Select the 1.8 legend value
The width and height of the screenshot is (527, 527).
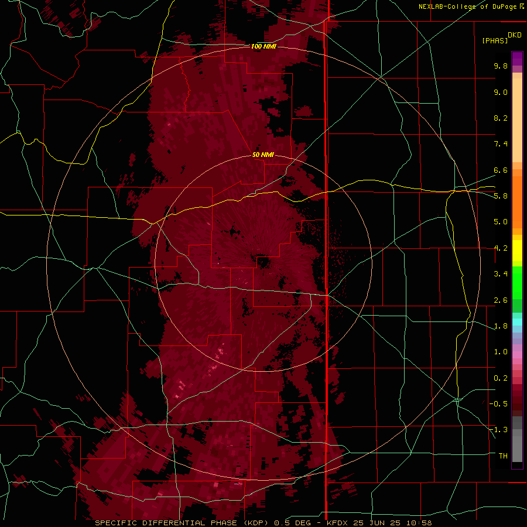[501, 326]
